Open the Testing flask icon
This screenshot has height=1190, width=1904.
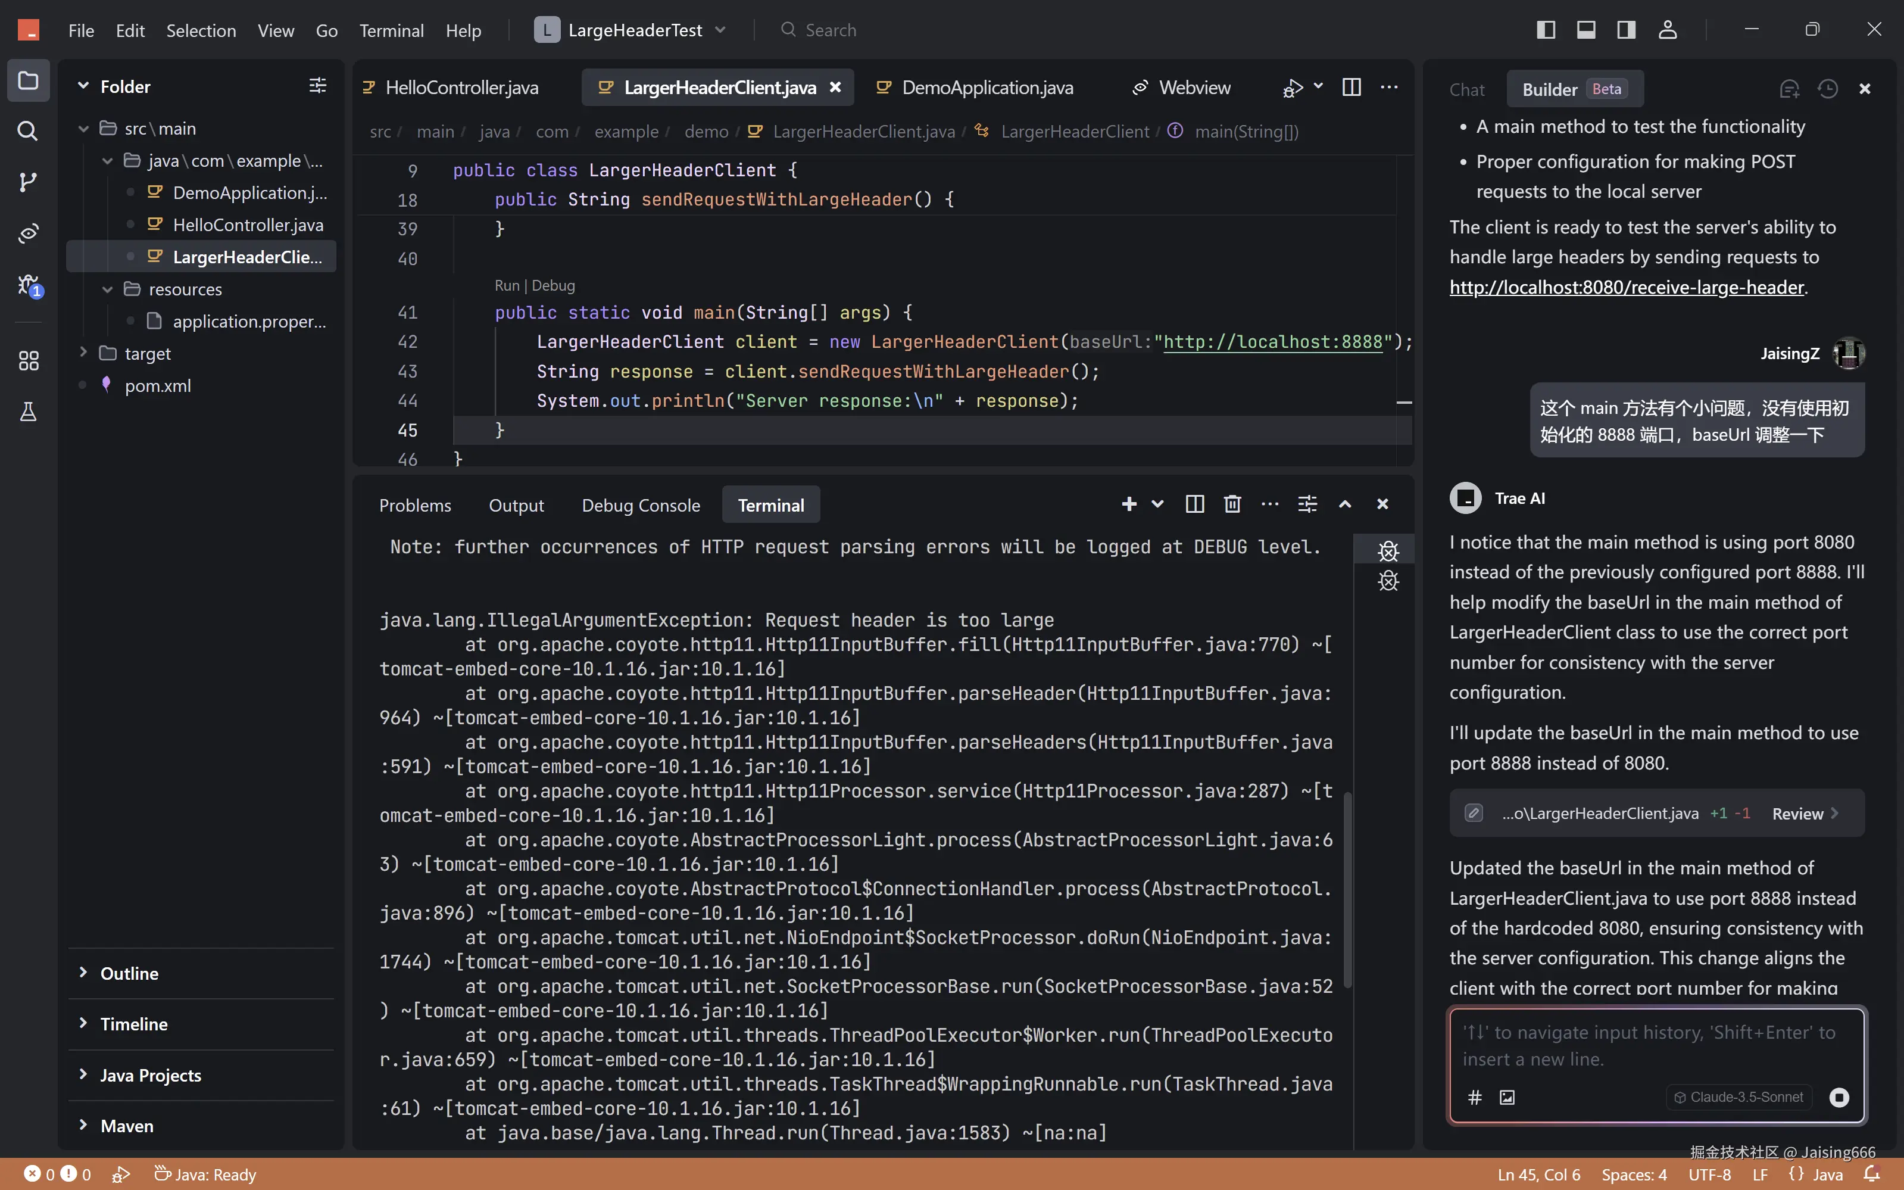point(27,412)
